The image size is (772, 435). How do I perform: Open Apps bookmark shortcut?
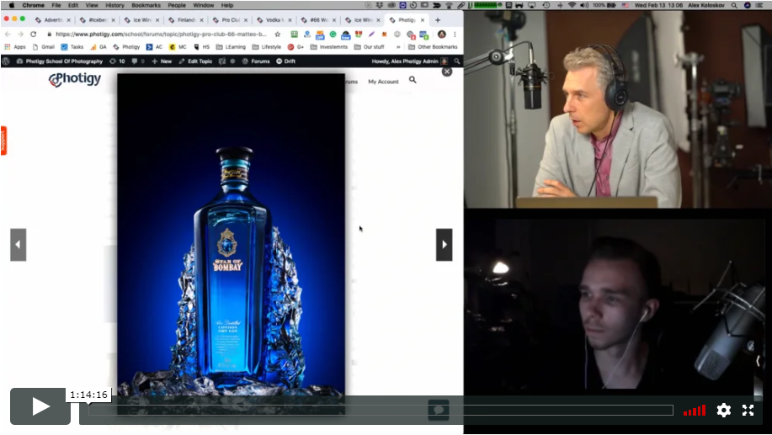click(15, 47)
